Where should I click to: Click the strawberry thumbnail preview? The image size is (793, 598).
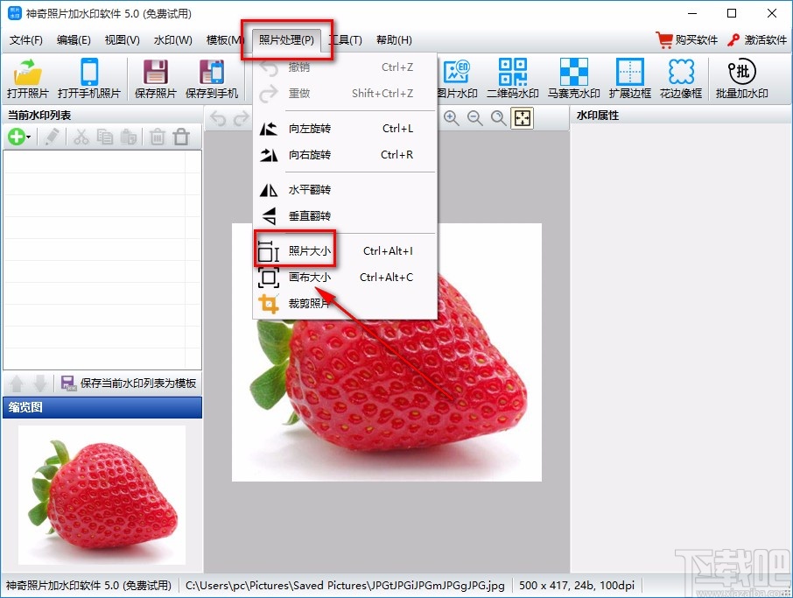tap(102, 495)
